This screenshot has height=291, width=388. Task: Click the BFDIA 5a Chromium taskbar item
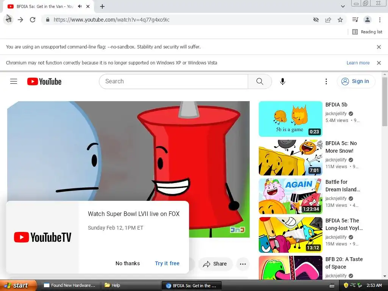191,286
